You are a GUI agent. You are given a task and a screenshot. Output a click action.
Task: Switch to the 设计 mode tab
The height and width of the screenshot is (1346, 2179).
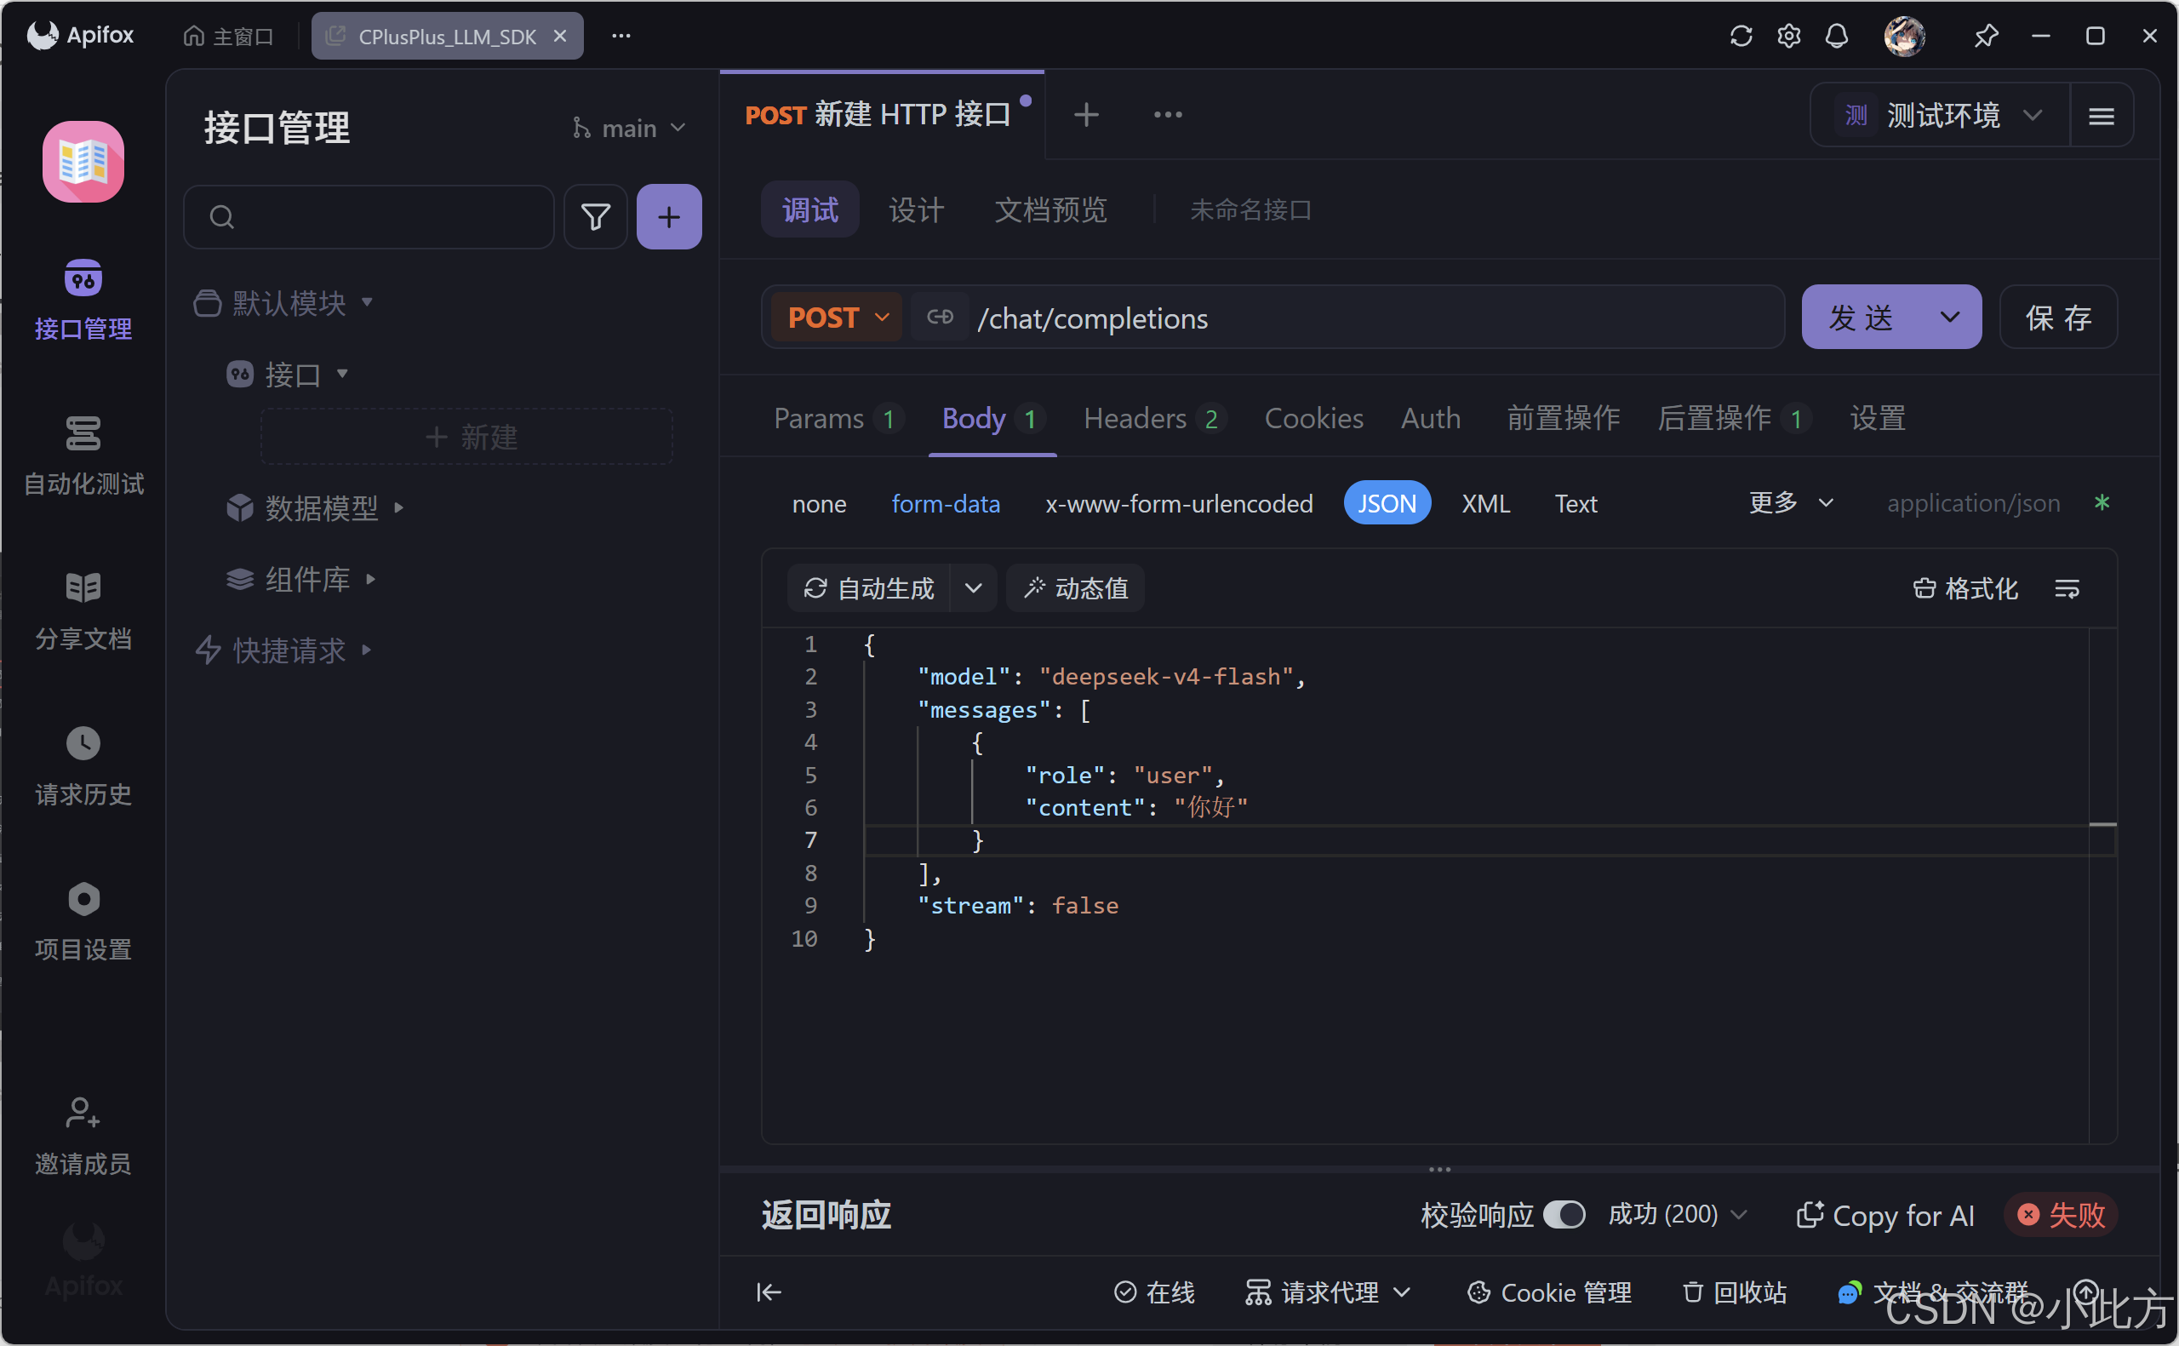[x=916, y=209]
